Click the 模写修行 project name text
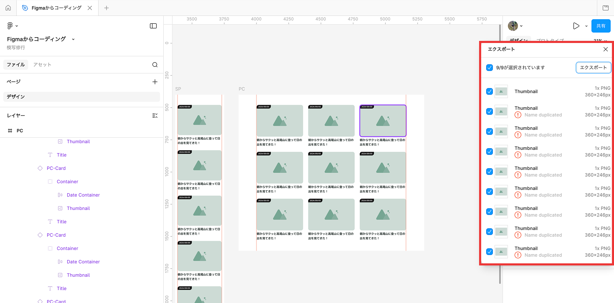 (x=16, y=48)
